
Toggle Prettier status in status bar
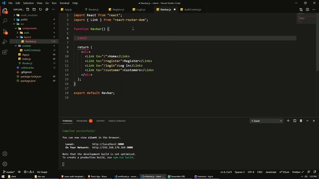pos(298,172)
